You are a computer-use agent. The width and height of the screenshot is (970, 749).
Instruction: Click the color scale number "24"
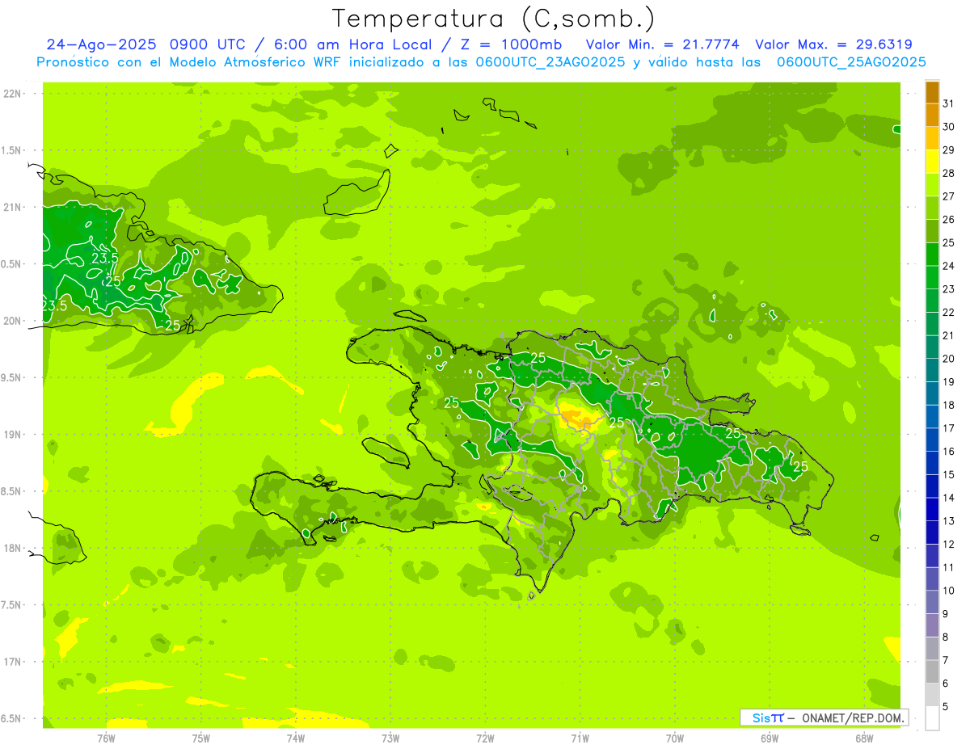point(949,266)
